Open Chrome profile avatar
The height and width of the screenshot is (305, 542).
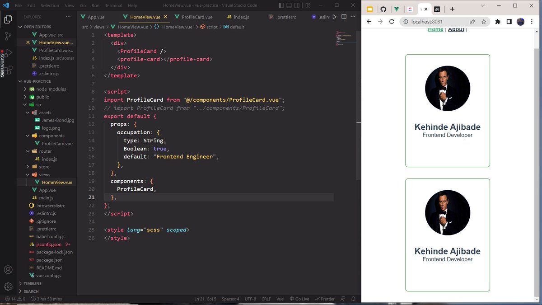point(520,22)
